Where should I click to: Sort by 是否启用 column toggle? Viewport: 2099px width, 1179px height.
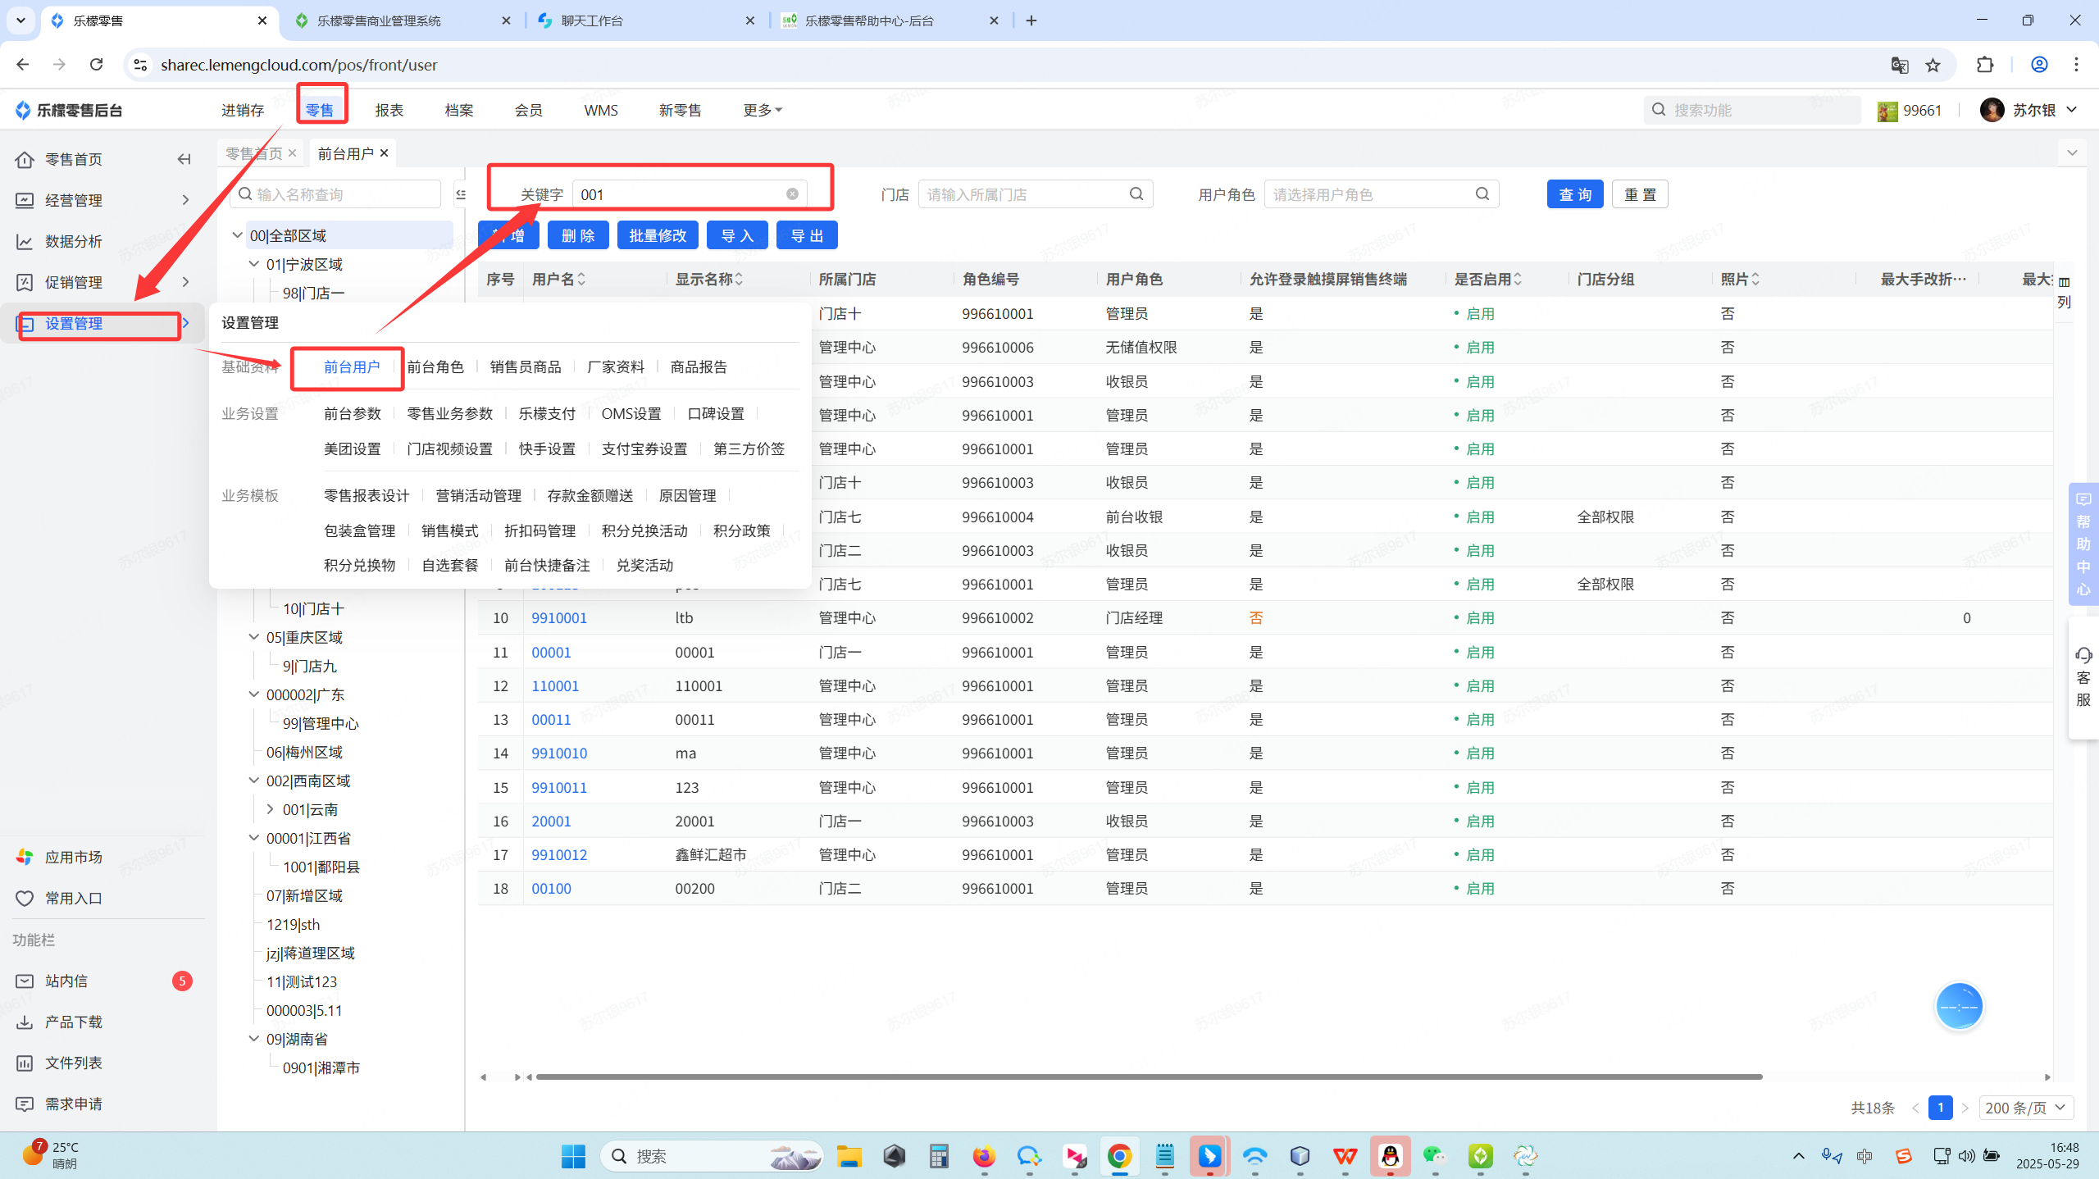click(x=1518, y=280)
